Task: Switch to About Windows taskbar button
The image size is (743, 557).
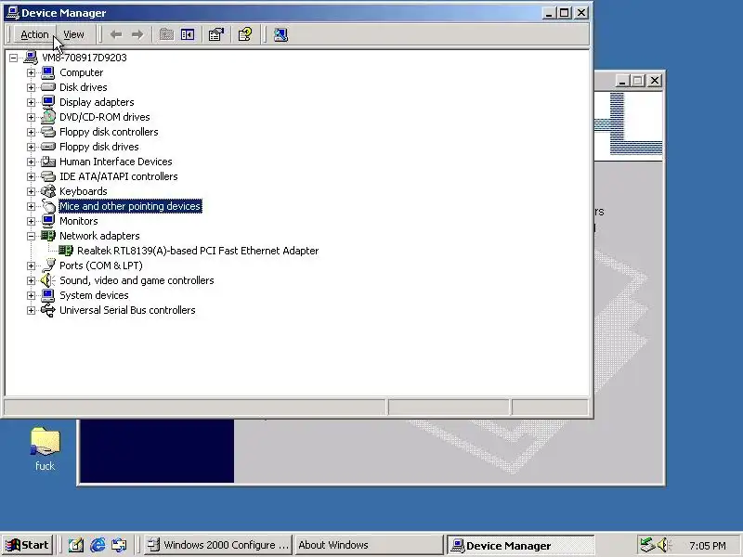Action: coord(368,545)
